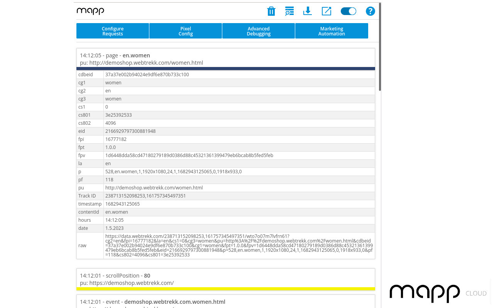Download the tracking request log
This screenshot has width=494, height=308.
308,11
